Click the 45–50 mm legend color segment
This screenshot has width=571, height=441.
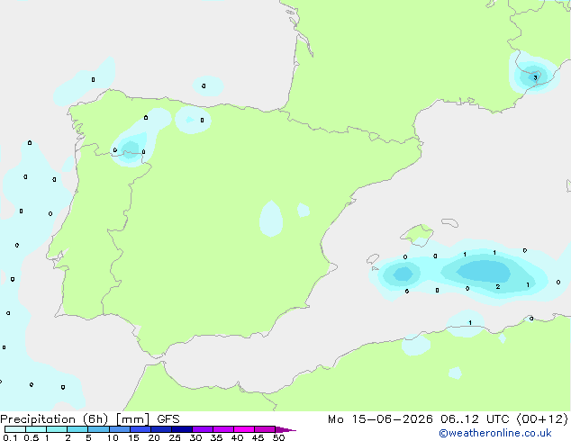[265, 429]
